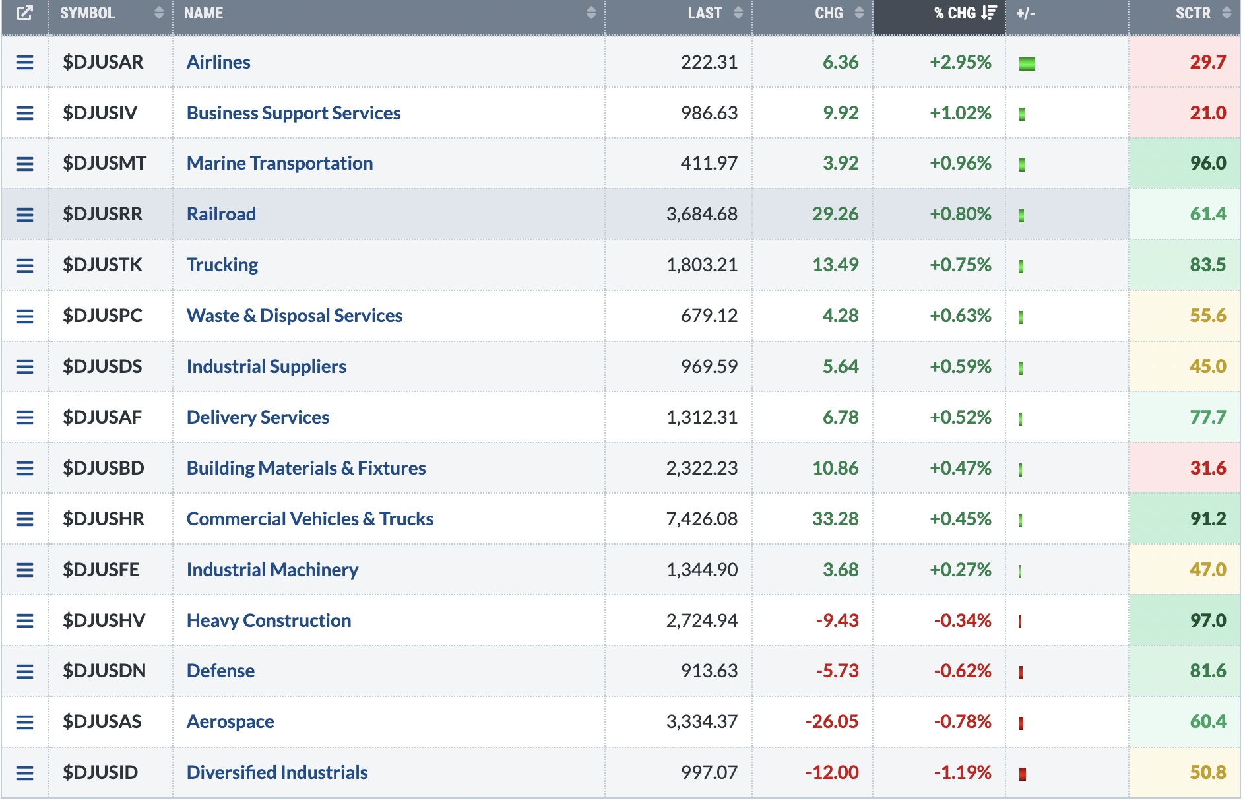Toggle the % CHG descending sort
The image size is (1243, 800).
click(939, 13)
